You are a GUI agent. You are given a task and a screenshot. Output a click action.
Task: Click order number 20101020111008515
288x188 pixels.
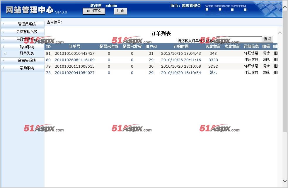(75, 66)
